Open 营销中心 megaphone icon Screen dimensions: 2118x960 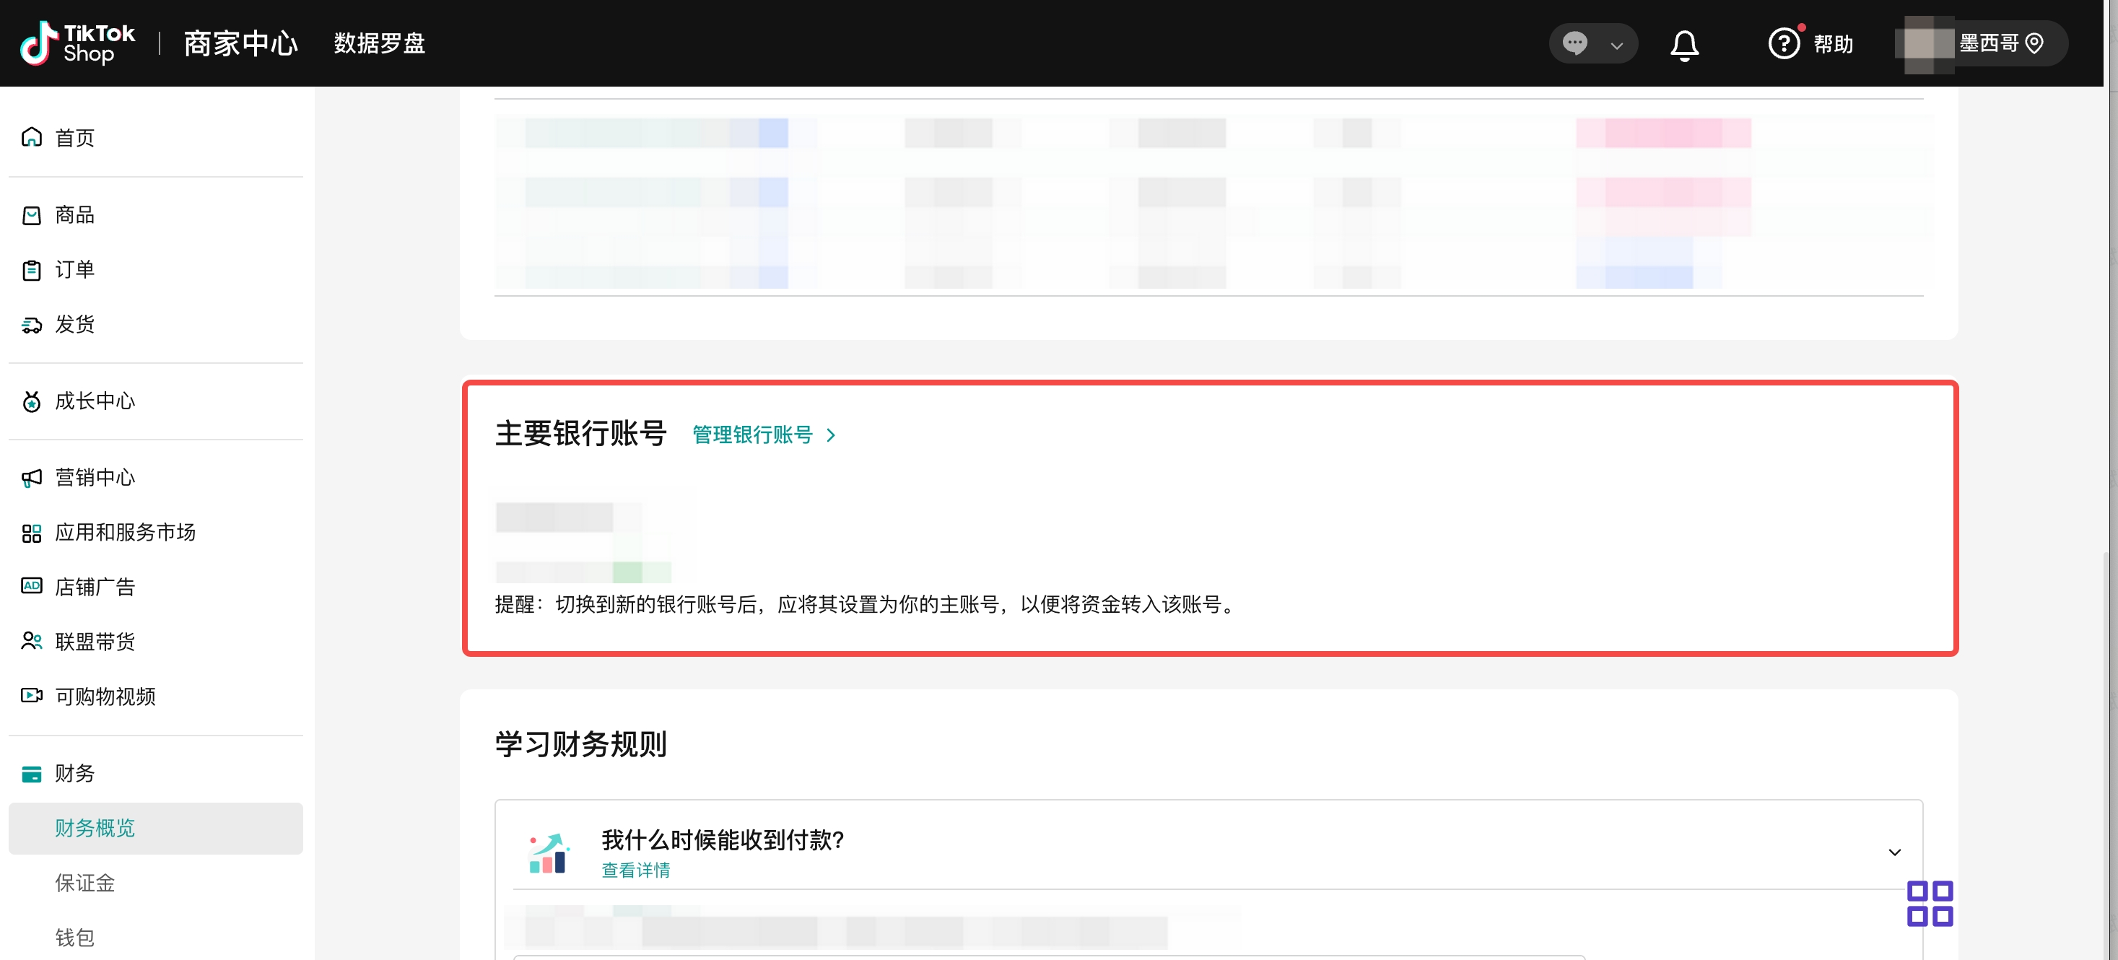pyautogui.click(x=32, y=478)
